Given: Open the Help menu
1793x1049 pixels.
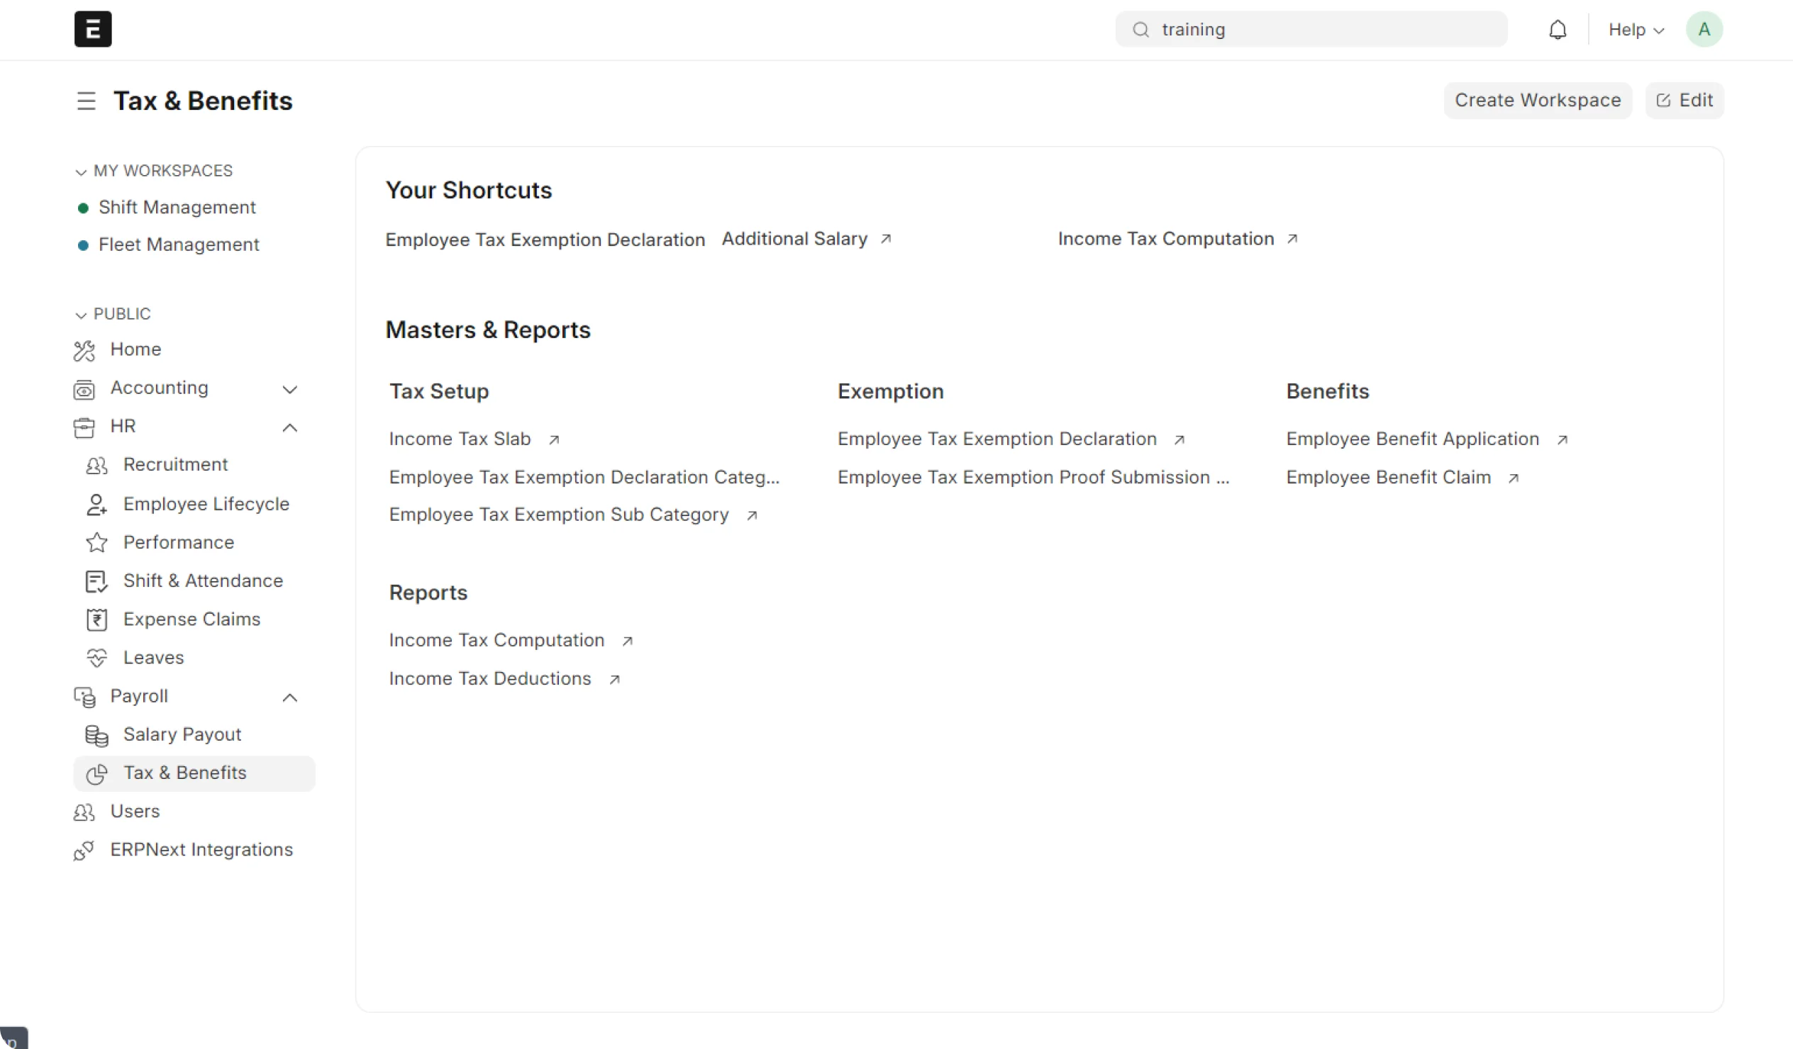Looking at the screenshot, I should 1635,29.
